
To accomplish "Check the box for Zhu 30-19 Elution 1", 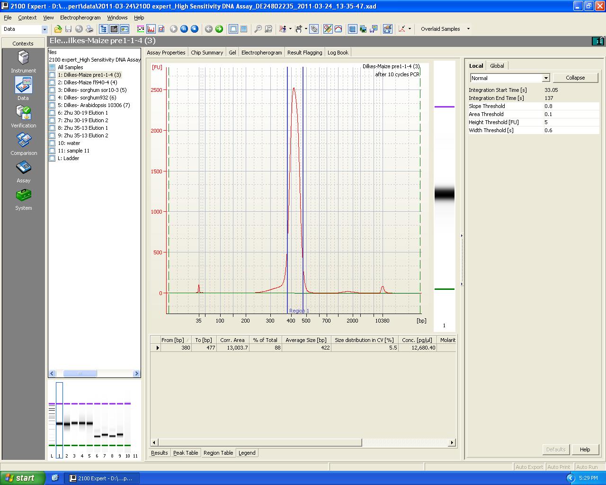I will [x=52, y=113].
